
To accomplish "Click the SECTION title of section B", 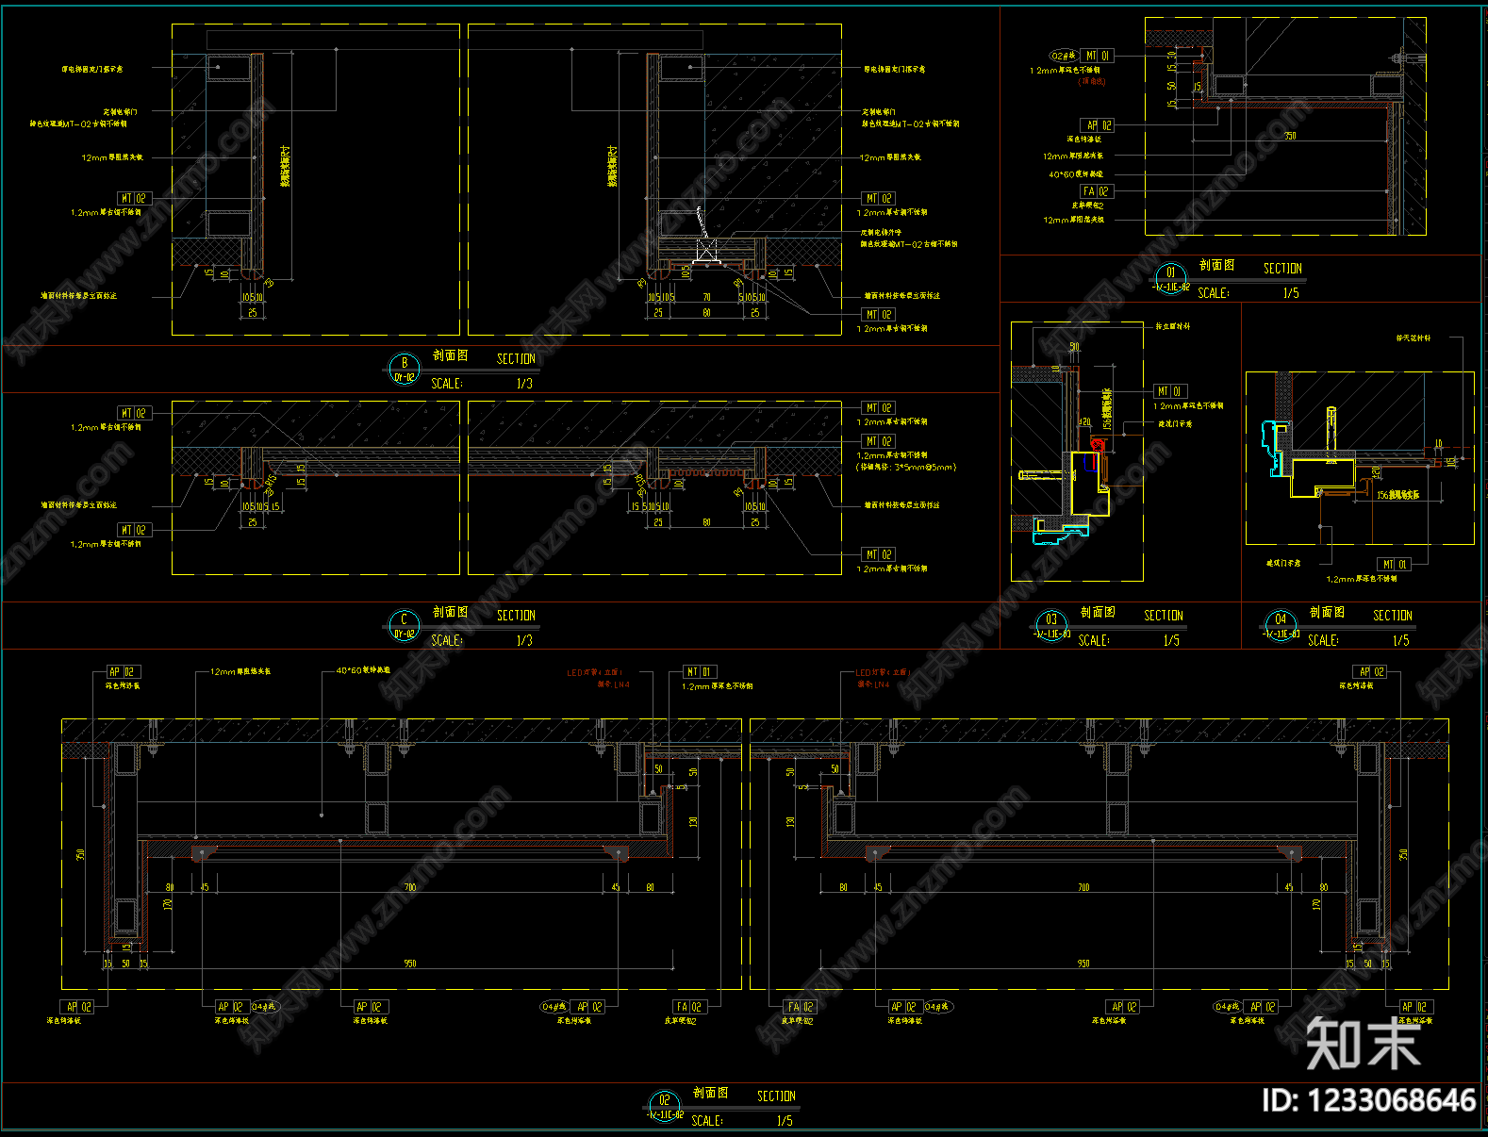I will click(x=516, y=359).
